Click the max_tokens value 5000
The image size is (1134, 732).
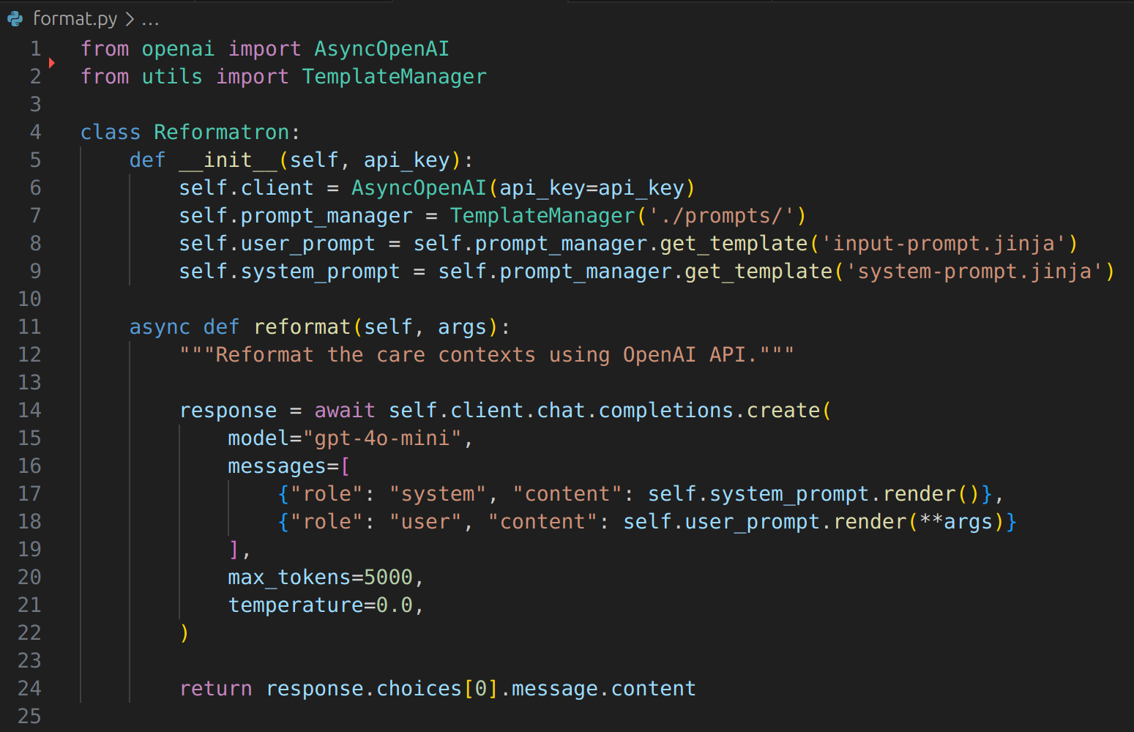click(388, 578)
